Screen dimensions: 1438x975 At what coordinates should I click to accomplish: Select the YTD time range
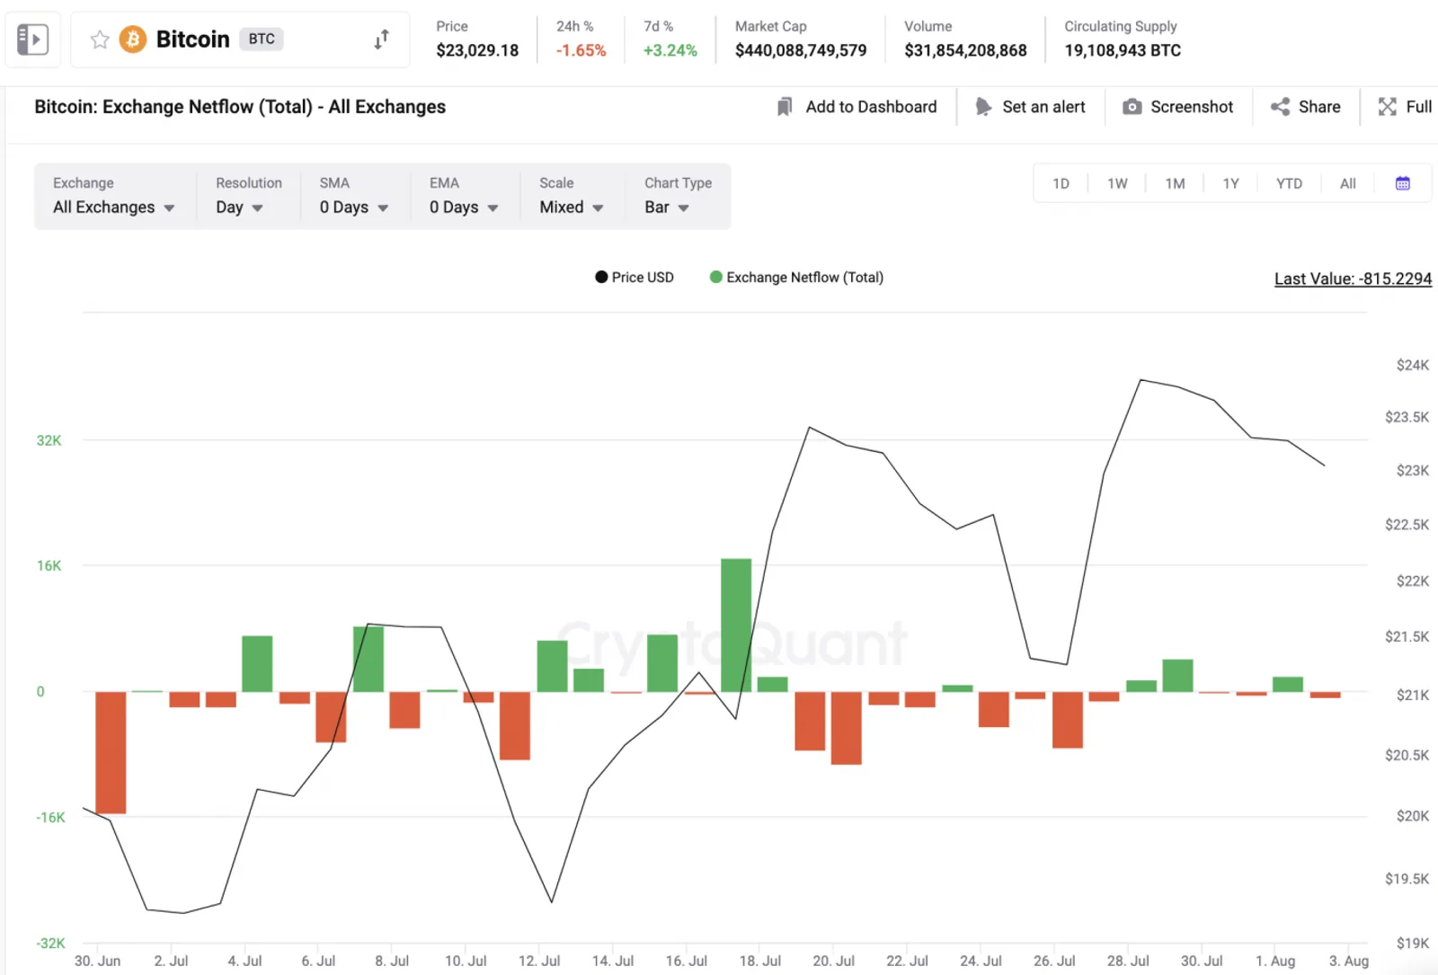point(1289,183)
